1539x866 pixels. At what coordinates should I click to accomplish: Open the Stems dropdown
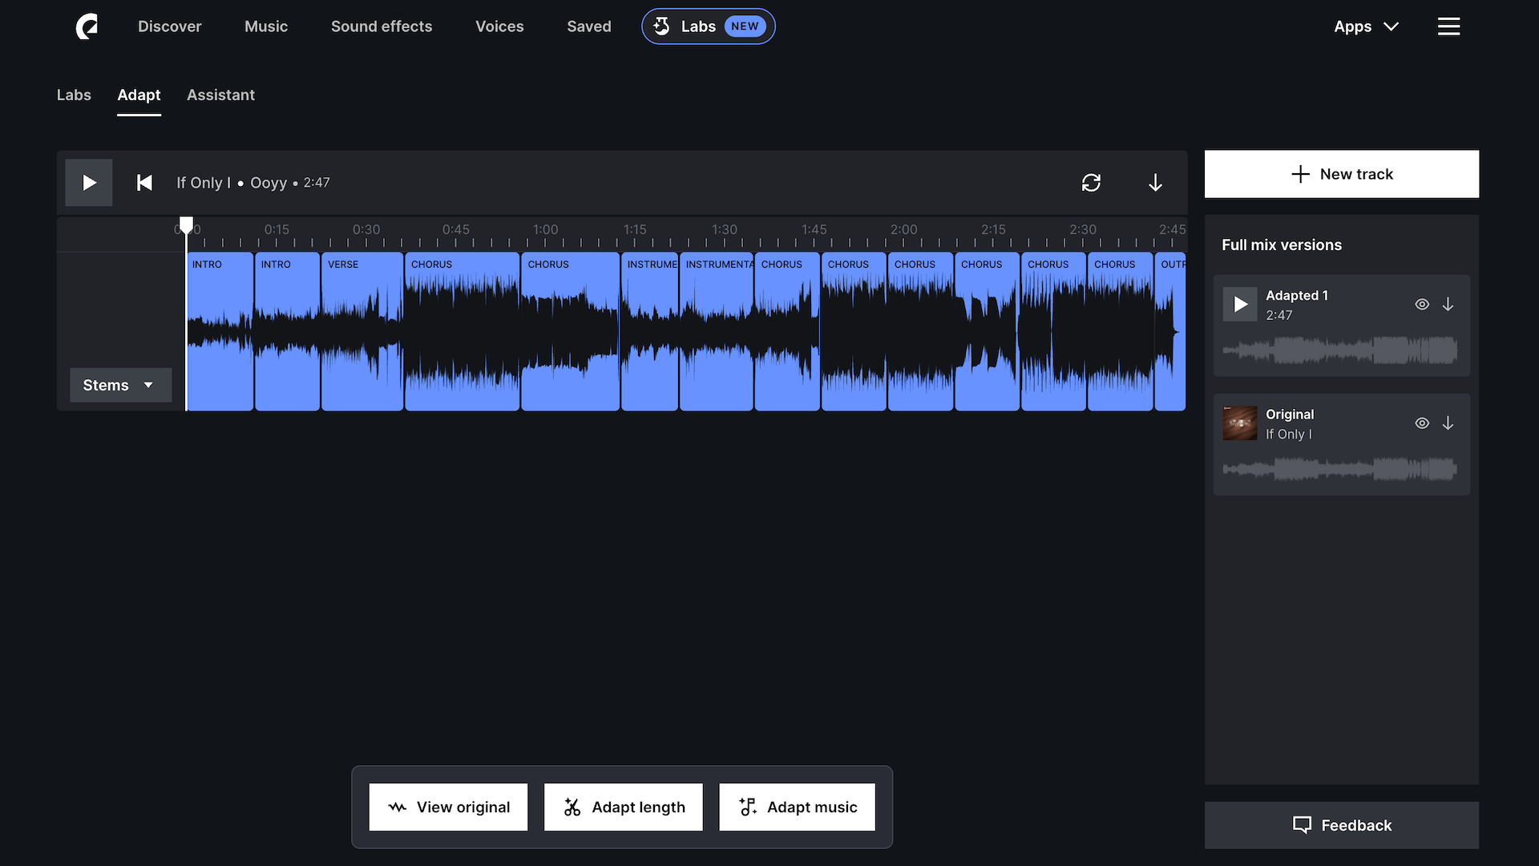pyautogui.click(x=120, y=385)
